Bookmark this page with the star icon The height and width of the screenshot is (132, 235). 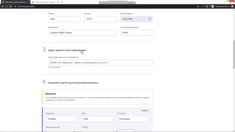[x=202, y=7]
